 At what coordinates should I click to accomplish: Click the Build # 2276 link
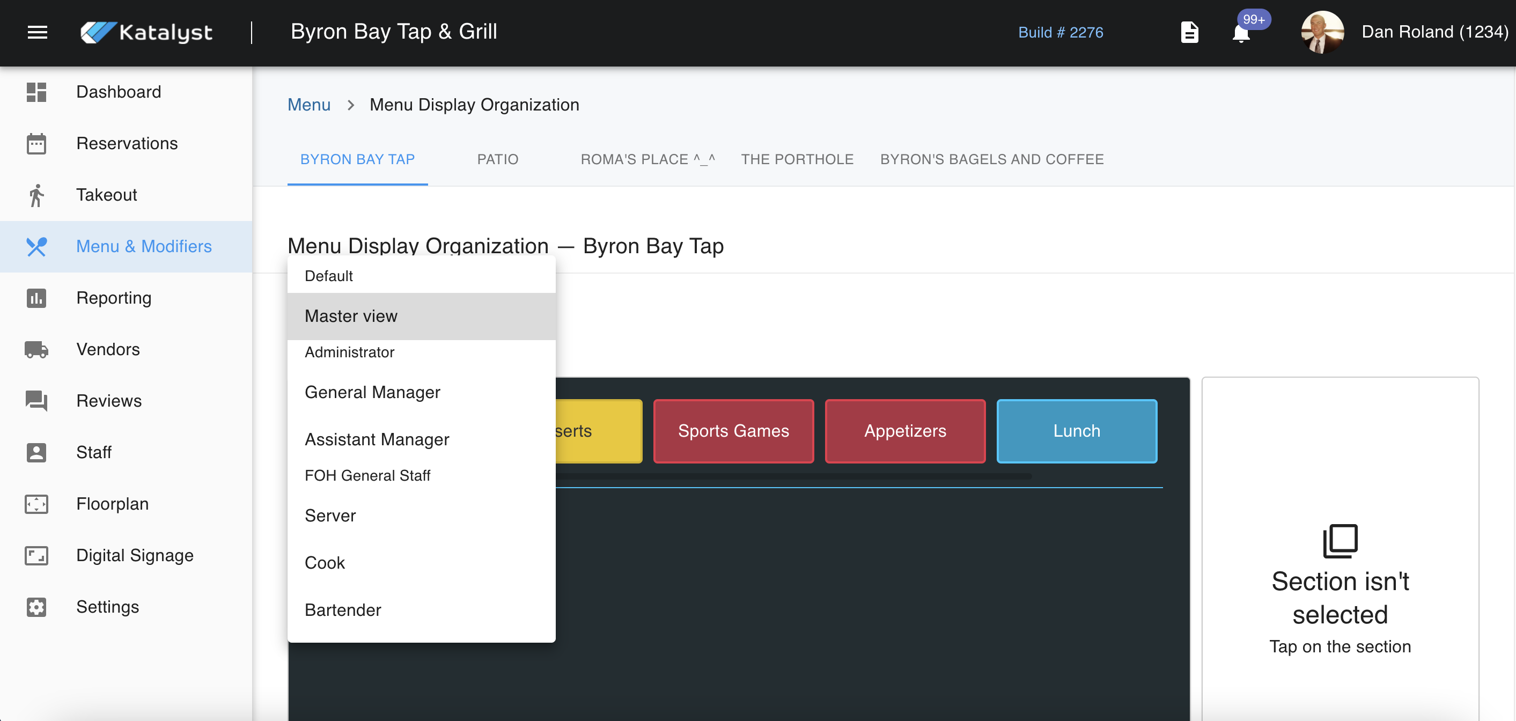[1061, 32]
